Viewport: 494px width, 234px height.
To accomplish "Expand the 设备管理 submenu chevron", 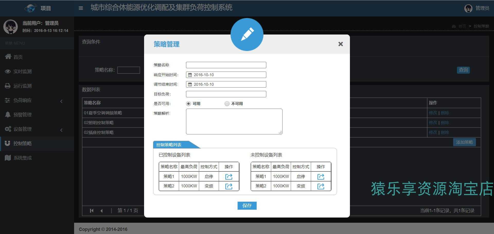I will click(61, 130).
